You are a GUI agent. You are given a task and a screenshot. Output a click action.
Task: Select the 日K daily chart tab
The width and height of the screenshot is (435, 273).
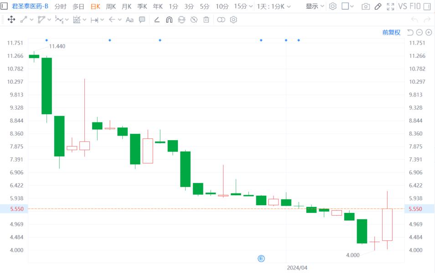coord(95,6)
